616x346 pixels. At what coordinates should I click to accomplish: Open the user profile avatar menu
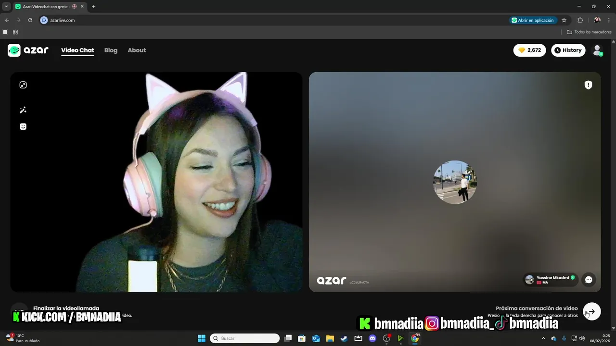[597, 50]
